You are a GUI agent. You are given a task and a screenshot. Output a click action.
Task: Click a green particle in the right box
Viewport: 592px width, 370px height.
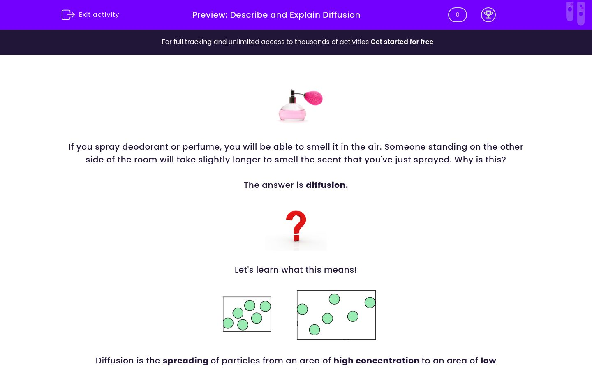(x=335, y=299)
